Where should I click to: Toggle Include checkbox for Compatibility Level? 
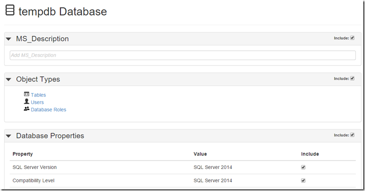[303, 180]
